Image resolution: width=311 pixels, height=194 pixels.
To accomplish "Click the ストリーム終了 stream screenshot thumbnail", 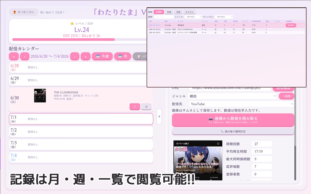I will pyautogui.click(x=198, y=160).
